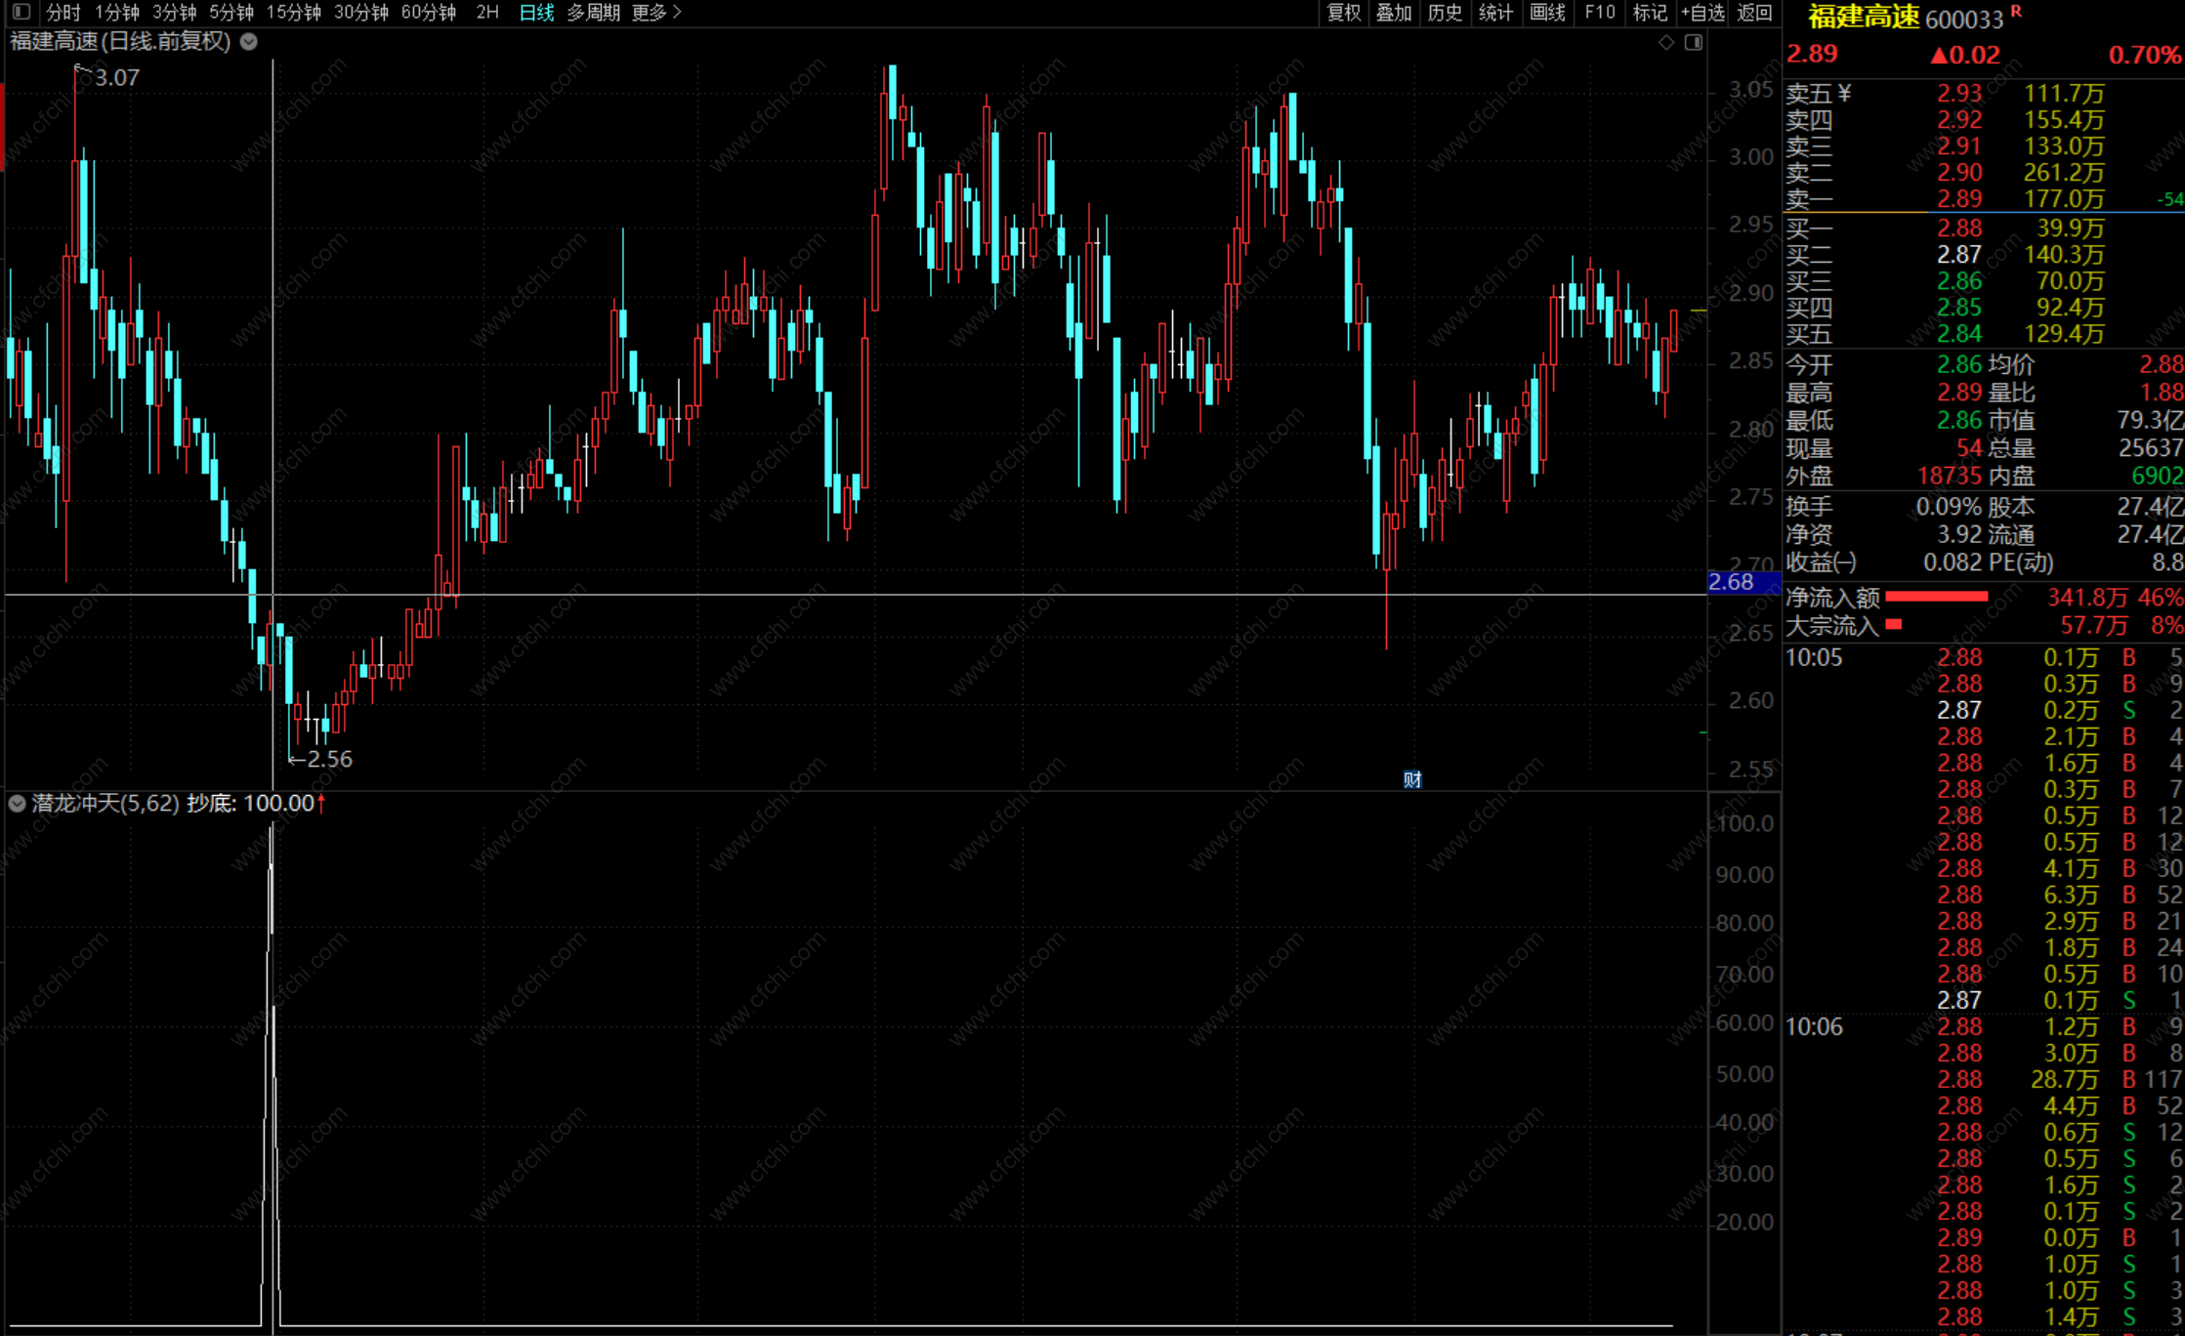
Task: Click the 复权 toolbar button
Action: click(1344, 13)
